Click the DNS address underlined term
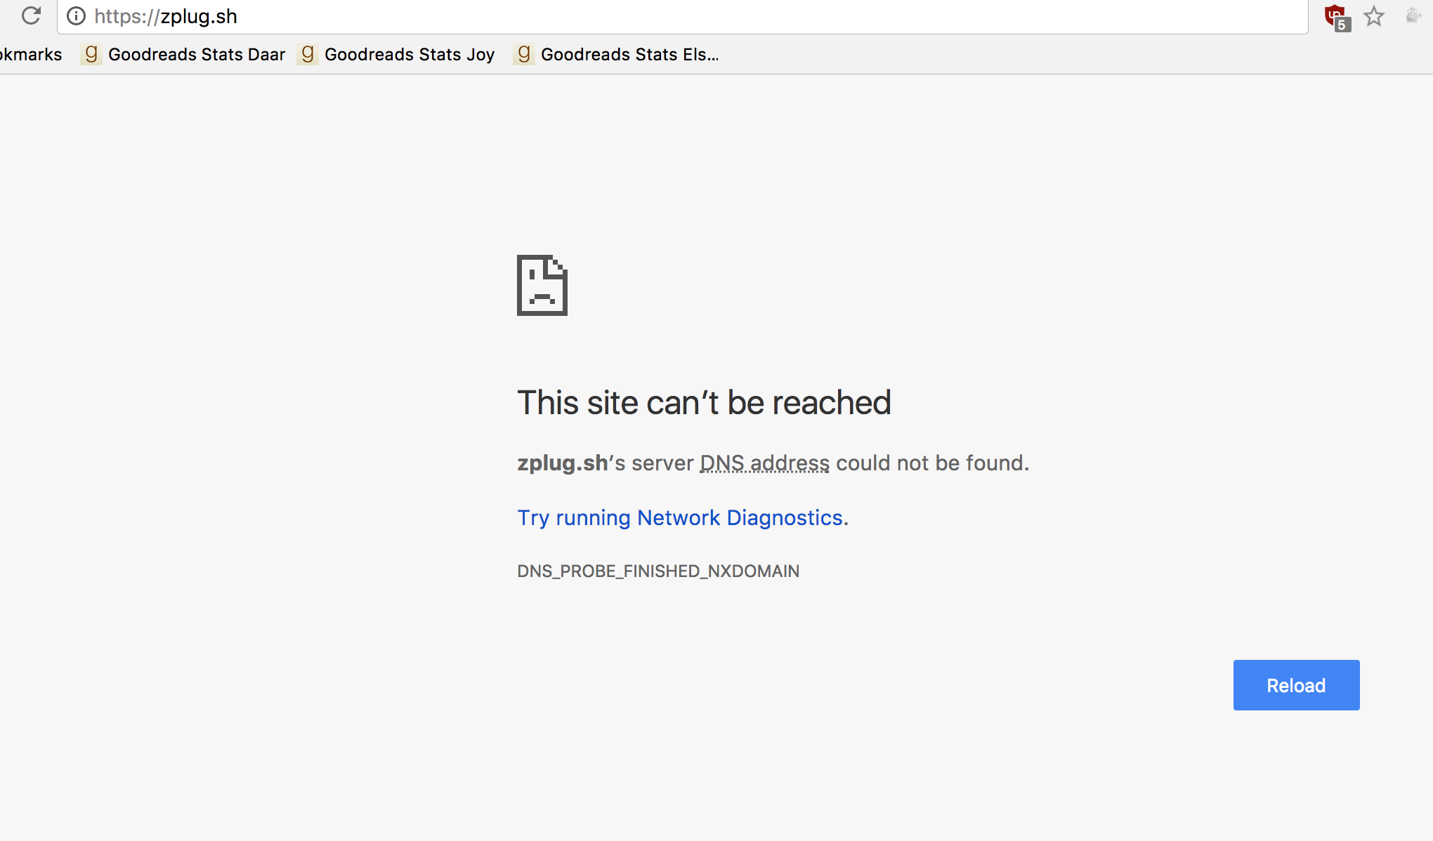This screenshot has height=841, width=1433. point(765,463)
